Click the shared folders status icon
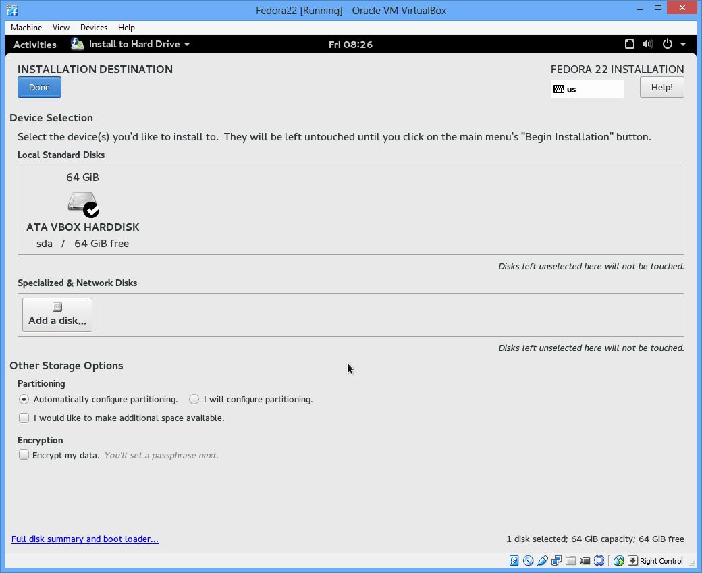 (571, 560)
